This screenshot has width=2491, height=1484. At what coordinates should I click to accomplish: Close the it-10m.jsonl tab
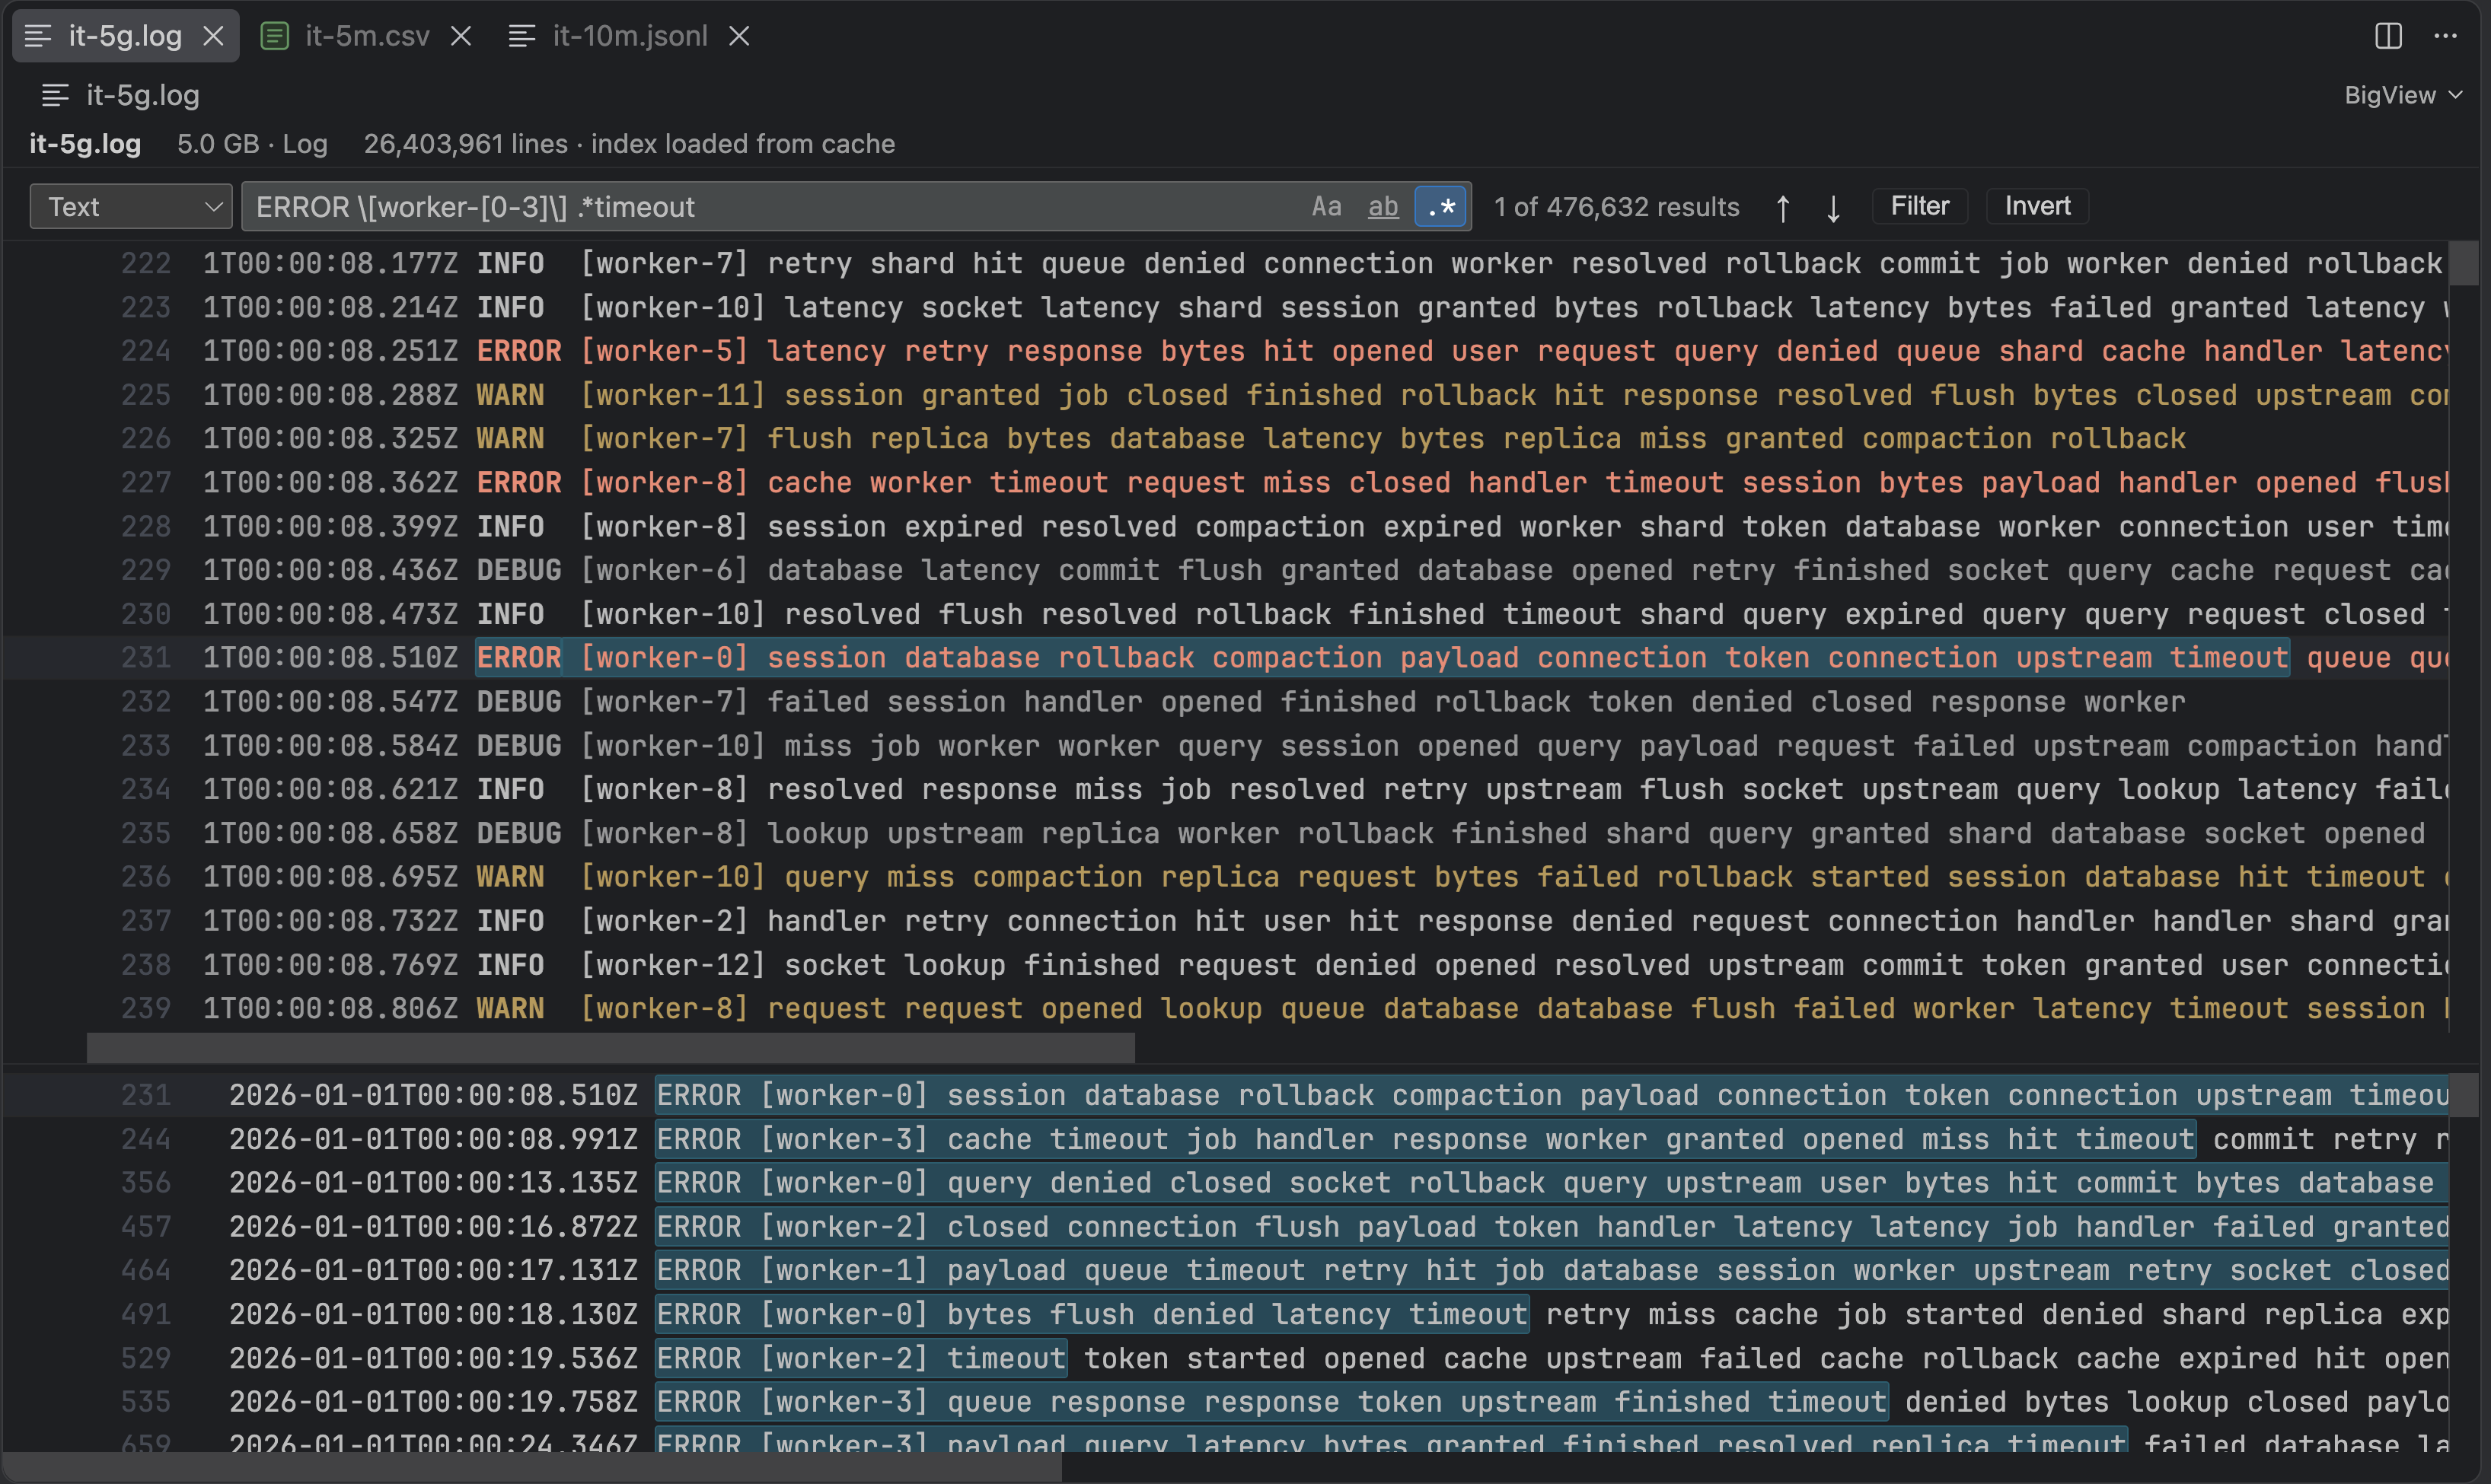(738, 36)
